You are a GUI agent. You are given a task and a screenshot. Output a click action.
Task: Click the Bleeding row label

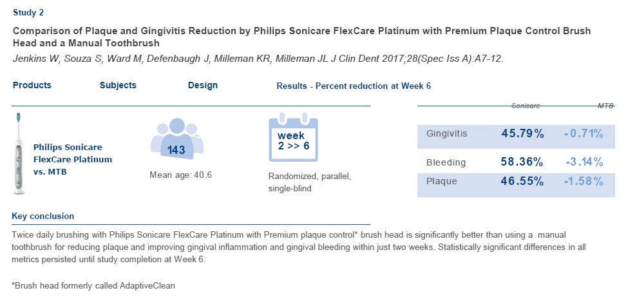click(x=446, y=162)
